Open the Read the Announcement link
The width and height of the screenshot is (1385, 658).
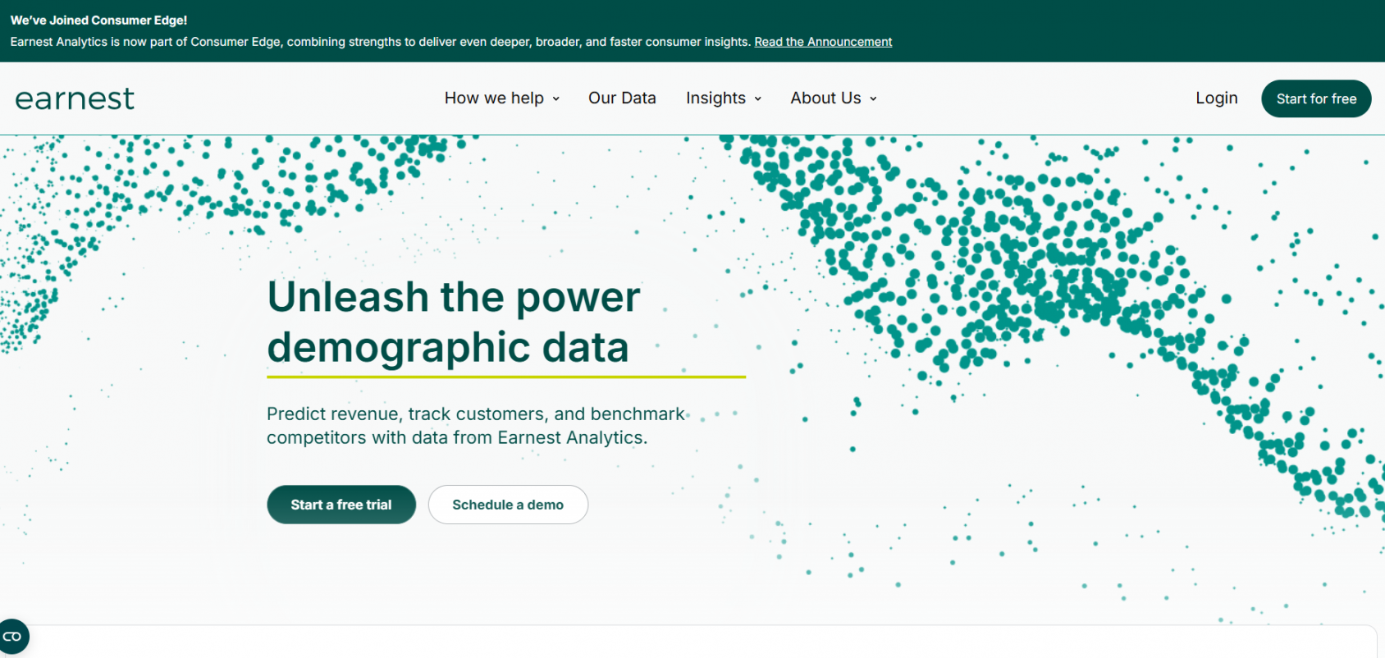pos(823,42)
